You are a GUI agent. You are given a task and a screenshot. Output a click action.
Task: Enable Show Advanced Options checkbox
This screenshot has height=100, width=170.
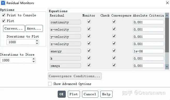(x=50, y=84)
